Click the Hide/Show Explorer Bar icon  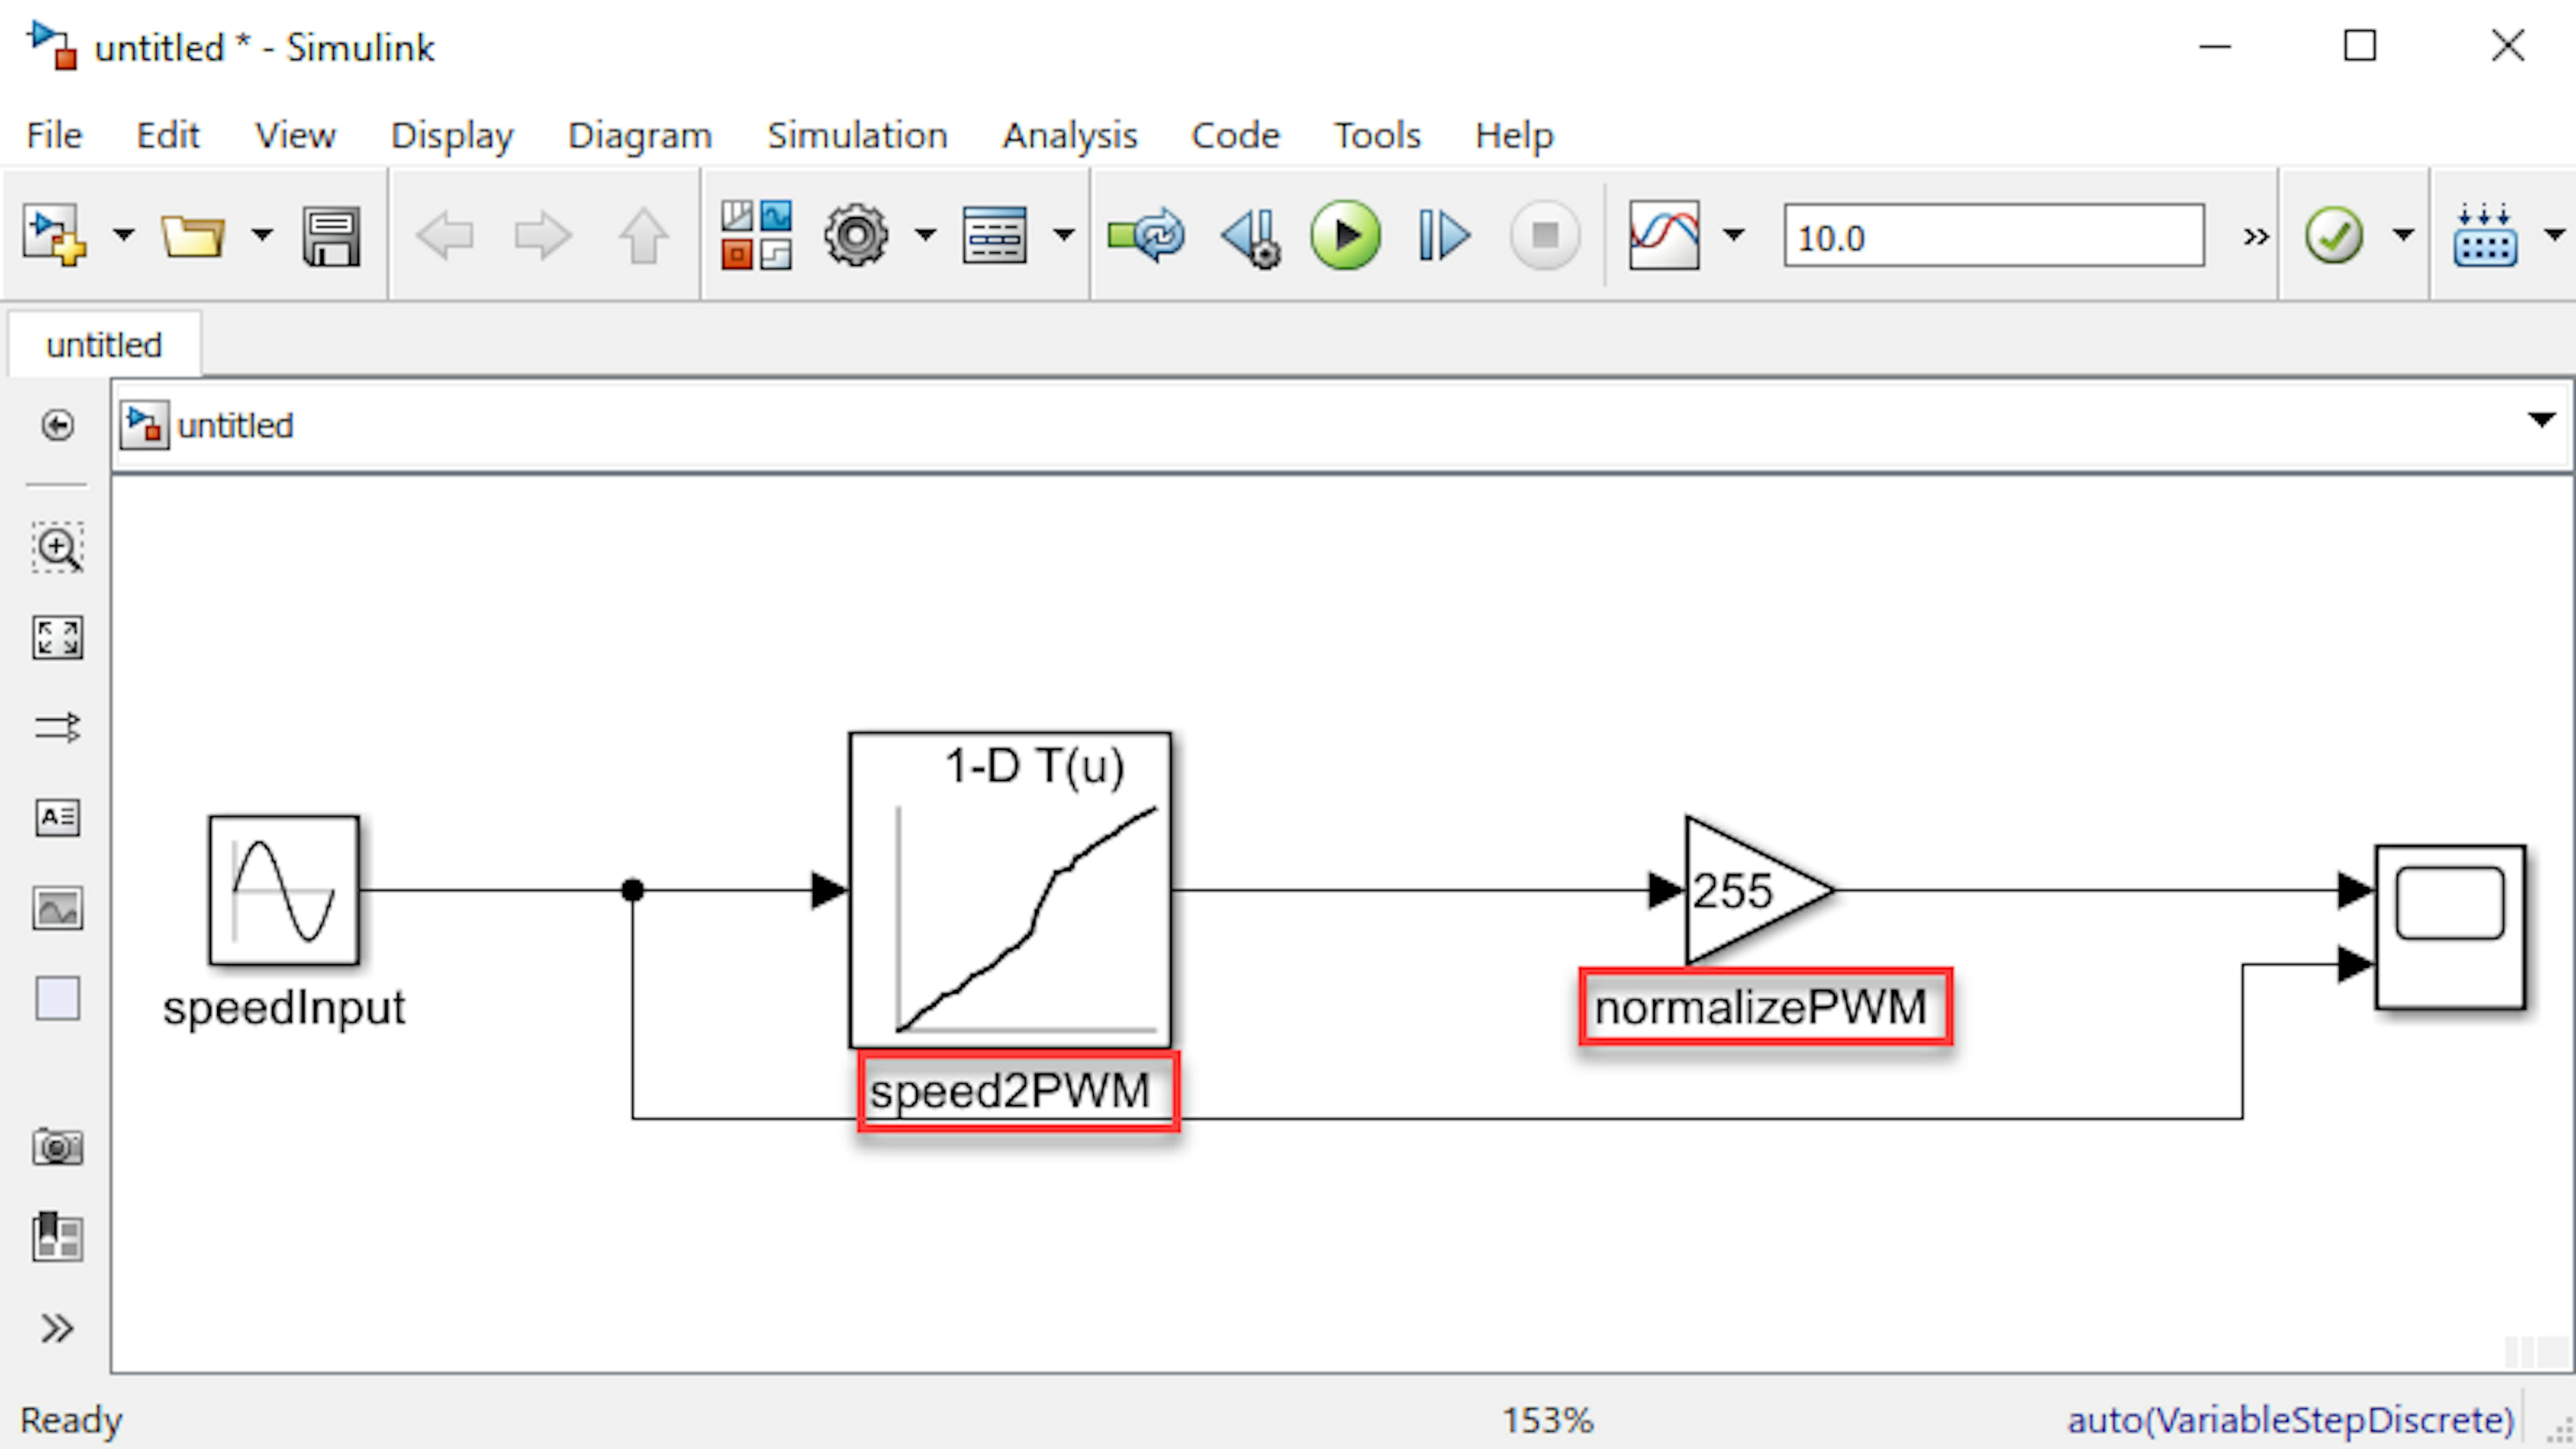[x=58, y=426]
